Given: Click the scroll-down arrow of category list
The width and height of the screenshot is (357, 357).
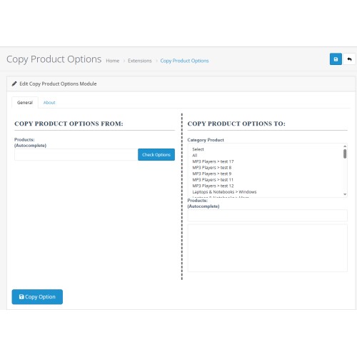Looking at the screenshot, I should point(345,194).
